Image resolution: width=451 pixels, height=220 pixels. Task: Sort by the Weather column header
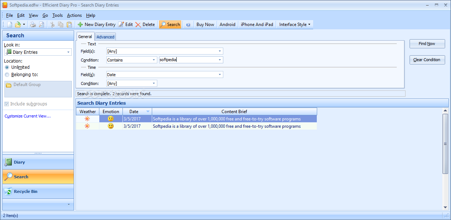[x=88, y=112]
